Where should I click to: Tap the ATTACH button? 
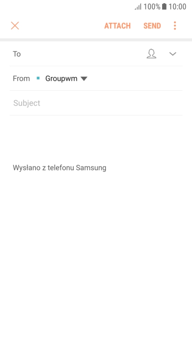pyautogui.click(x=117, y=26)
